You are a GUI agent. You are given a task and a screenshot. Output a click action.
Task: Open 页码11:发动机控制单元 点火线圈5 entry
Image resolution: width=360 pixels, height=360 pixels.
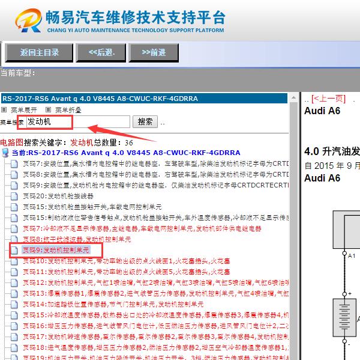[127, 272]
